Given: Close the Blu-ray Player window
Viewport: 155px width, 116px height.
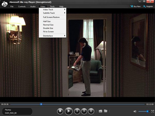Looking at the screenshot, I should click(x=150, y=1).
